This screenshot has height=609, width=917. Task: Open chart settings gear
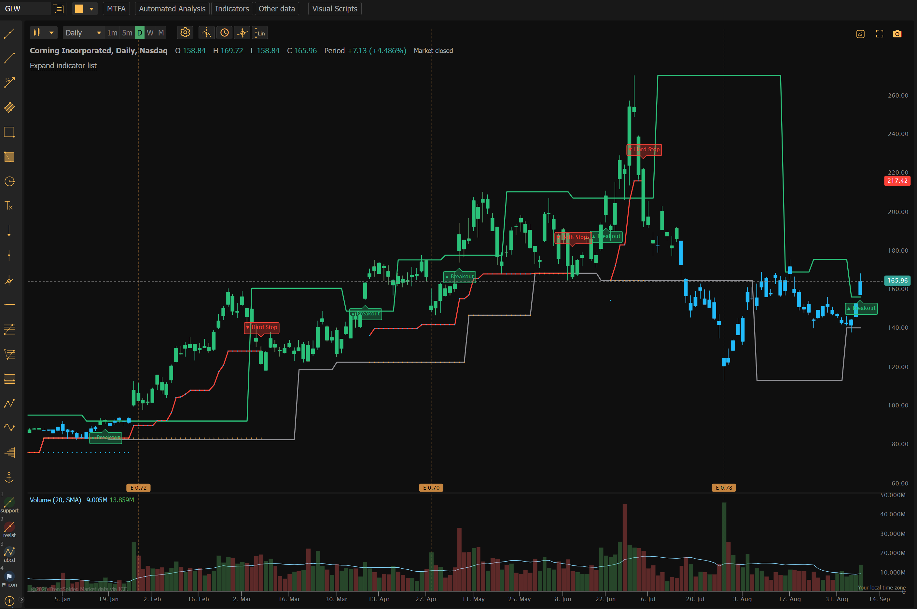(185, 33)
